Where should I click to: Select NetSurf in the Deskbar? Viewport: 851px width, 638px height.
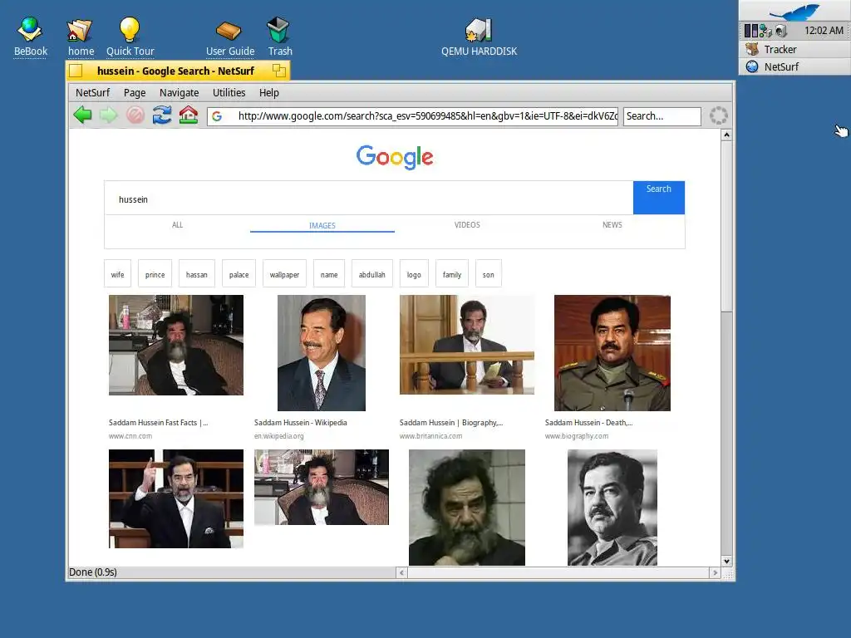[x=794, y=66]
